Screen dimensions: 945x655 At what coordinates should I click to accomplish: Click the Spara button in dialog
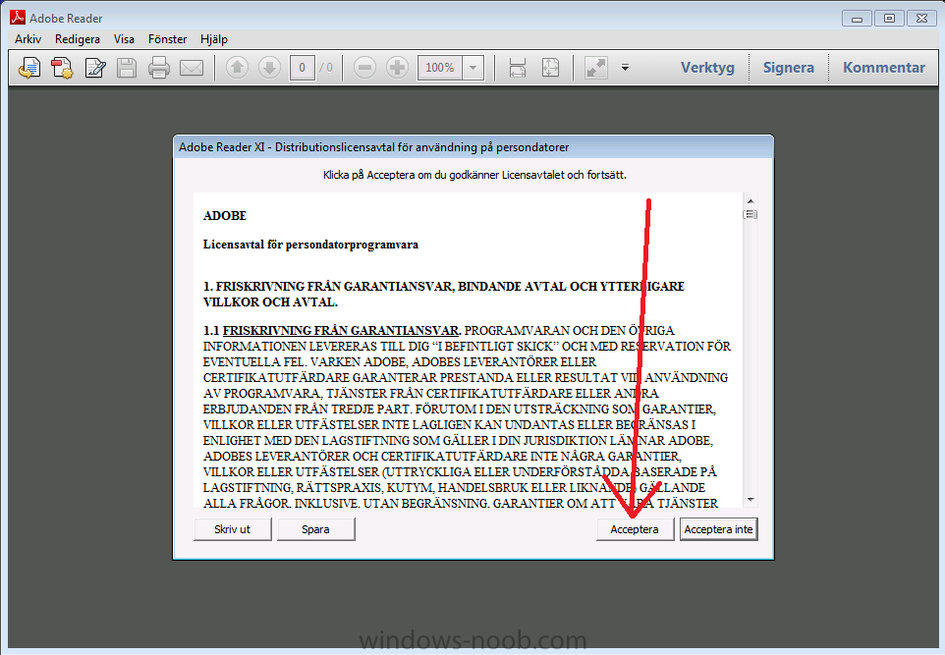315,529
